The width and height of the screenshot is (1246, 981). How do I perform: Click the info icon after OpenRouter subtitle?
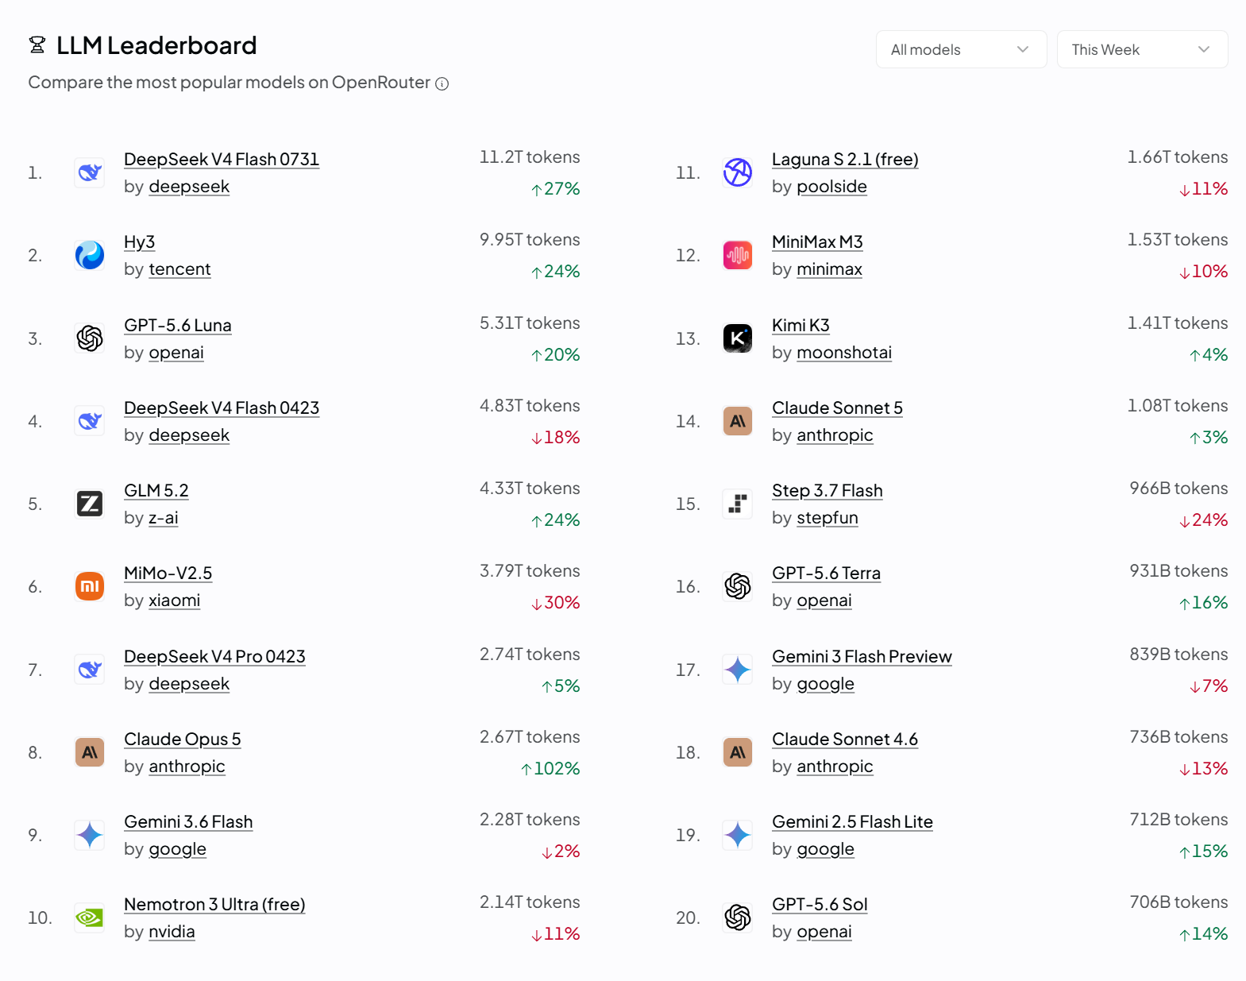click(x=442, y=83)
